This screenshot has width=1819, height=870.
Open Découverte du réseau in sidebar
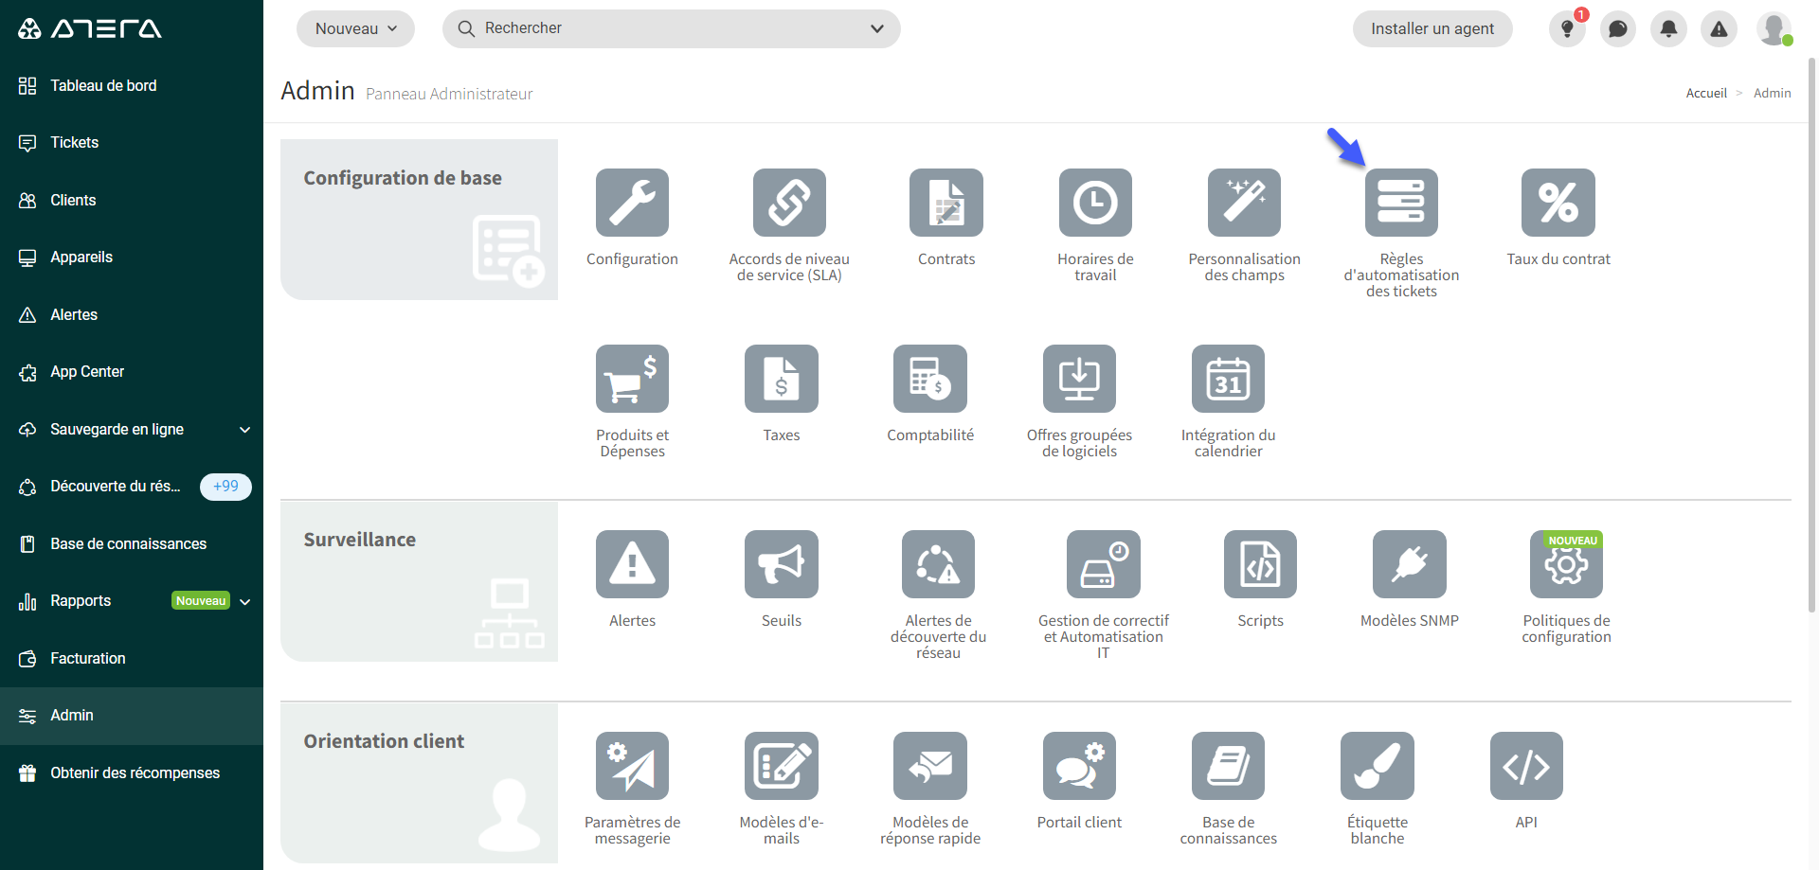[132, 487]
